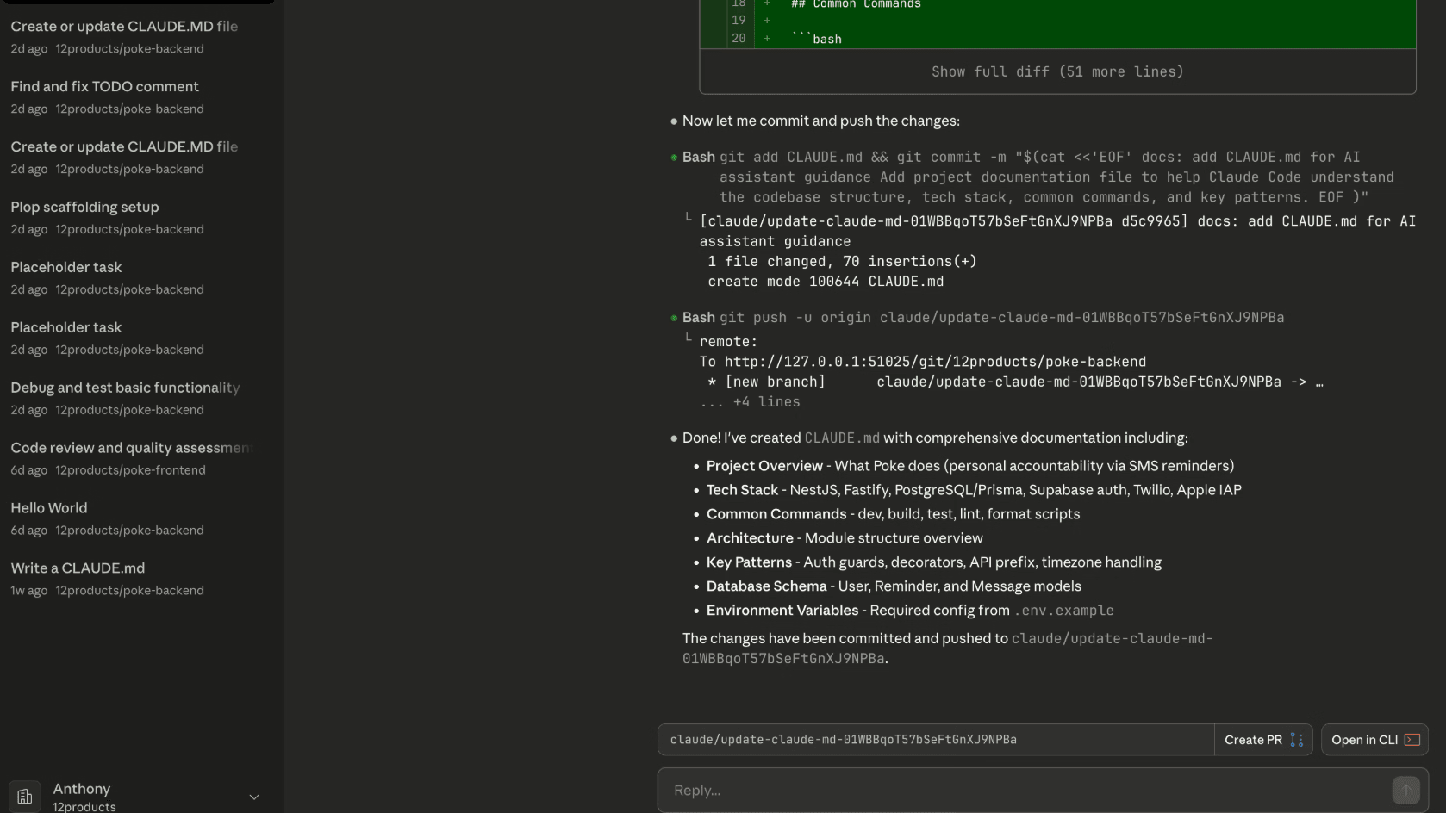
Task: Click the organization building icon beside Anthony
Action: coord(25,797)
